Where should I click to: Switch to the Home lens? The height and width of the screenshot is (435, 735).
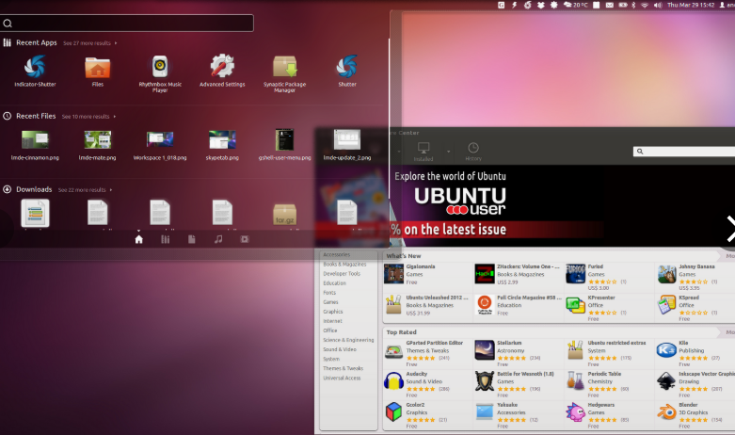[x=138, y=239]
